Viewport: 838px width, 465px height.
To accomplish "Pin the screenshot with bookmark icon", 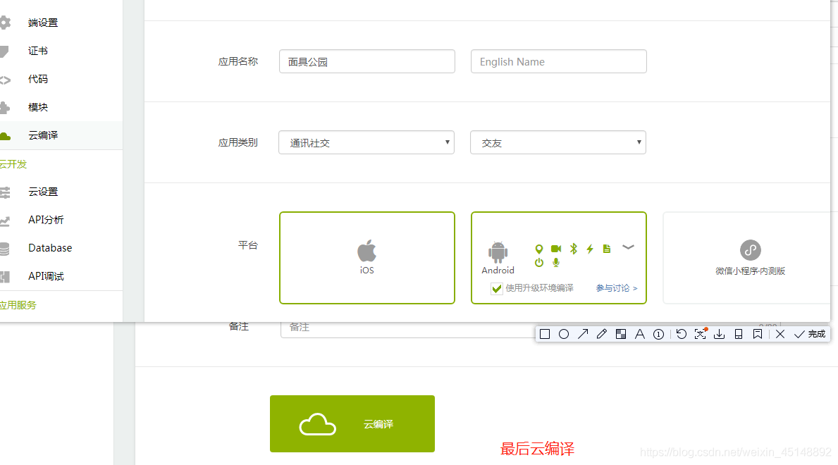I will coord(757,334).
